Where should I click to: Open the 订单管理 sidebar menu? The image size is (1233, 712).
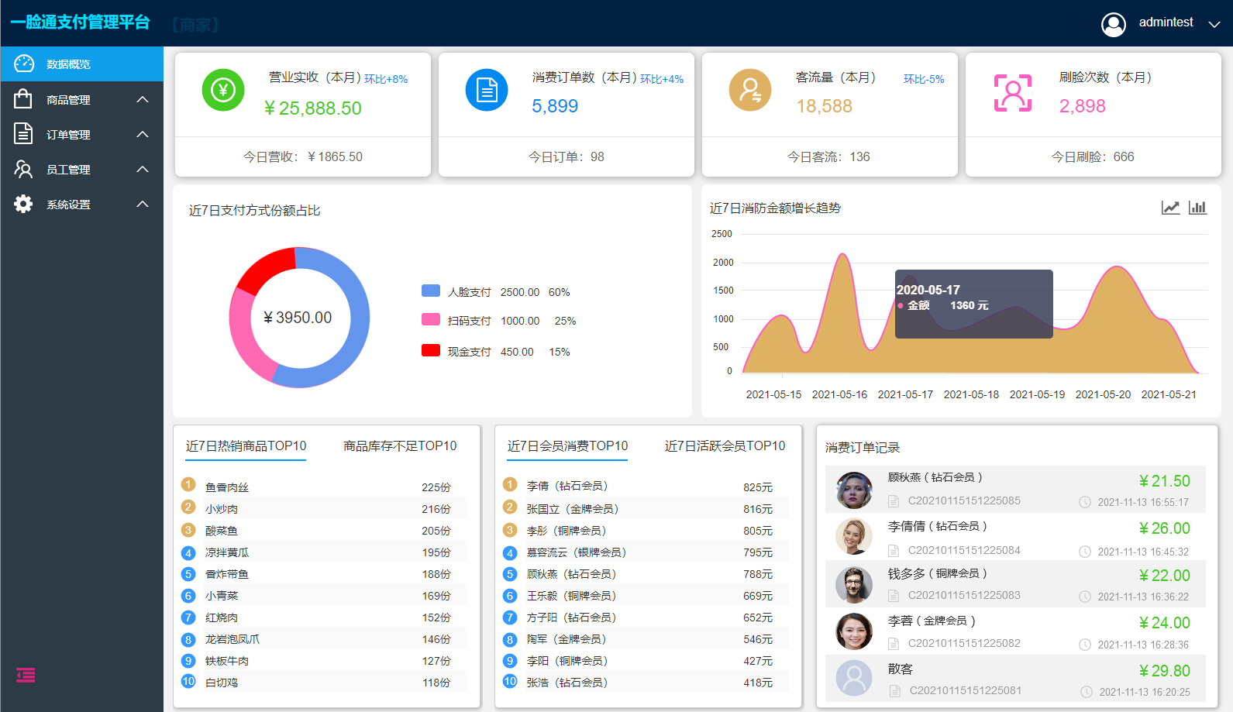81,135
